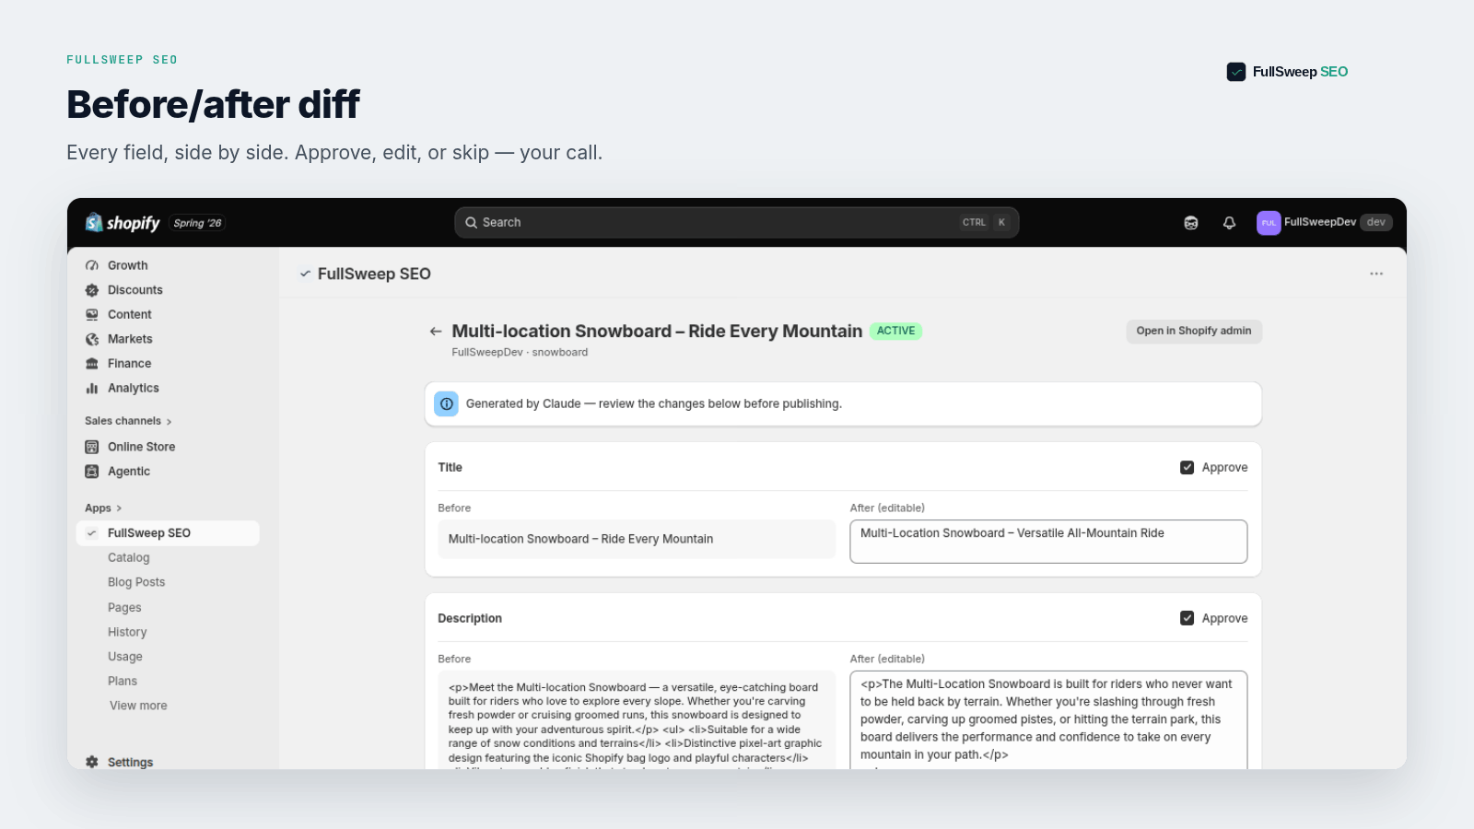This screenshot has height=829, width=1474.
Task: Open the notifications bell
Action: [1229, 223]
